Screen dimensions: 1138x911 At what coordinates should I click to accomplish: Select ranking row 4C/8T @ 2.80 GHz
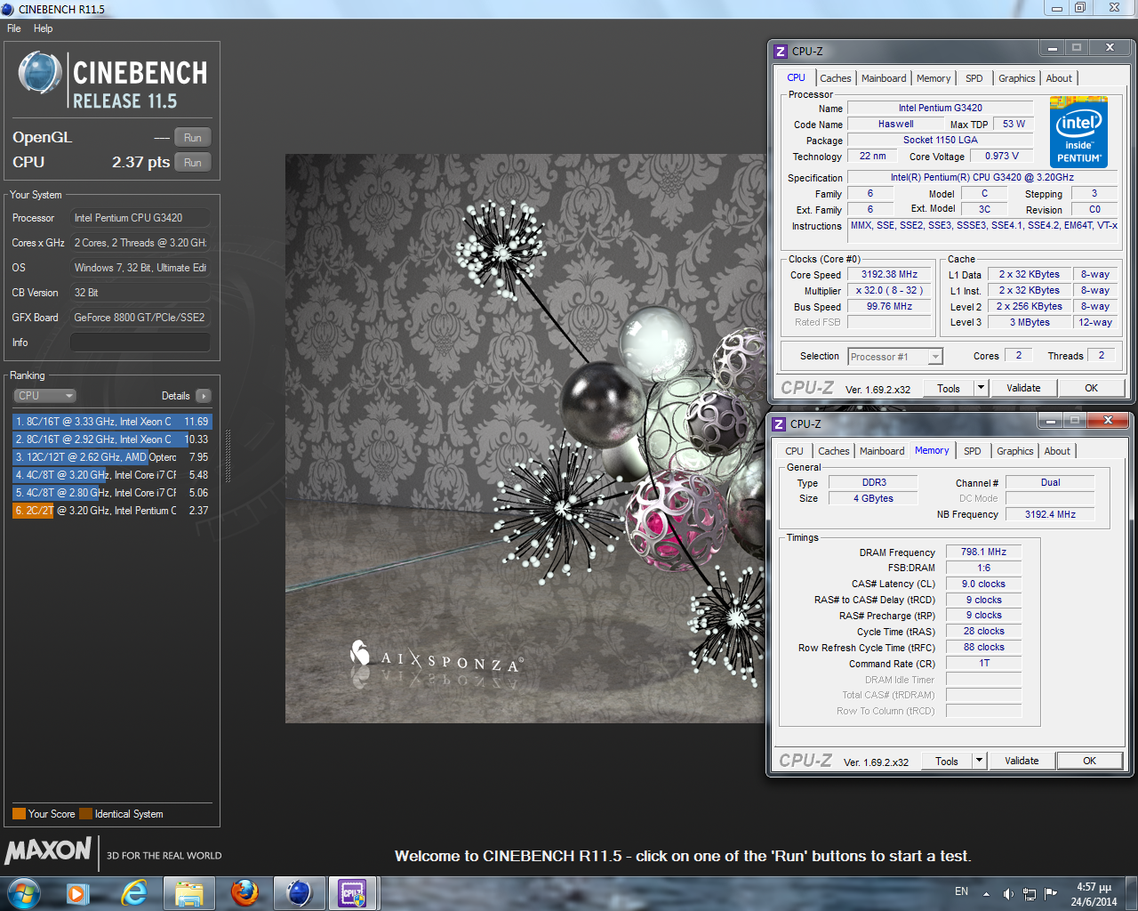coord(112,493)
